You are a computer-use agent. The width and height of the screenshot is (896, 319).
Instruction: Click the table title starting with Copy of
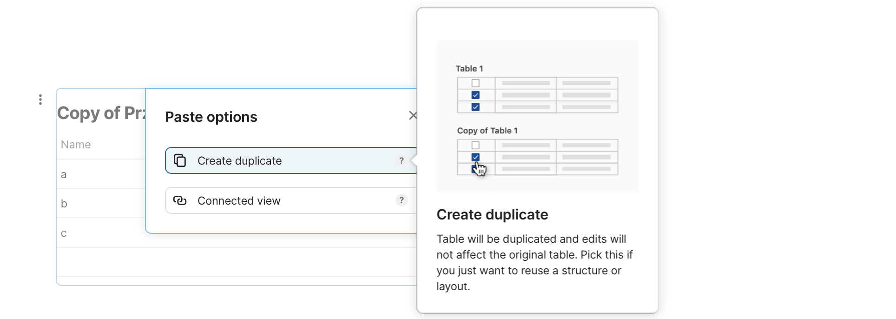(x=101, y=113)
